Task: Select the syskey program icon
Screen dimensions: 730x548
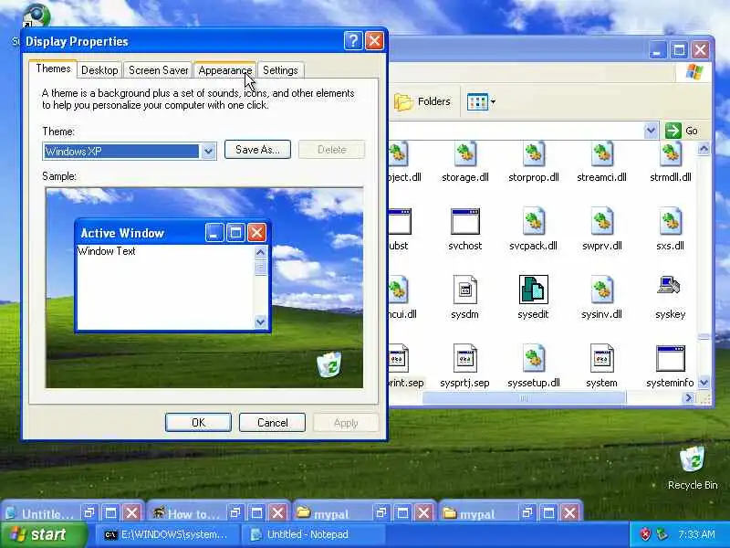Action: [x=670, y=287]
